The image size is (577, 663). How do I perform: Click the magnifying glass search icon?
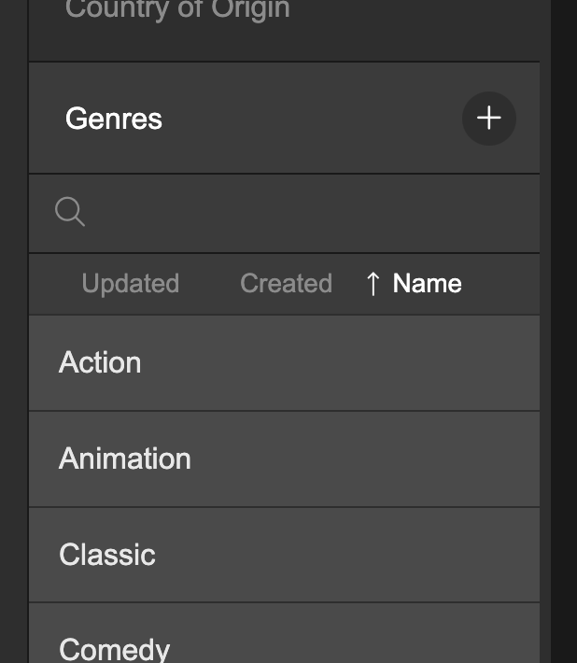tap(70, 212)
